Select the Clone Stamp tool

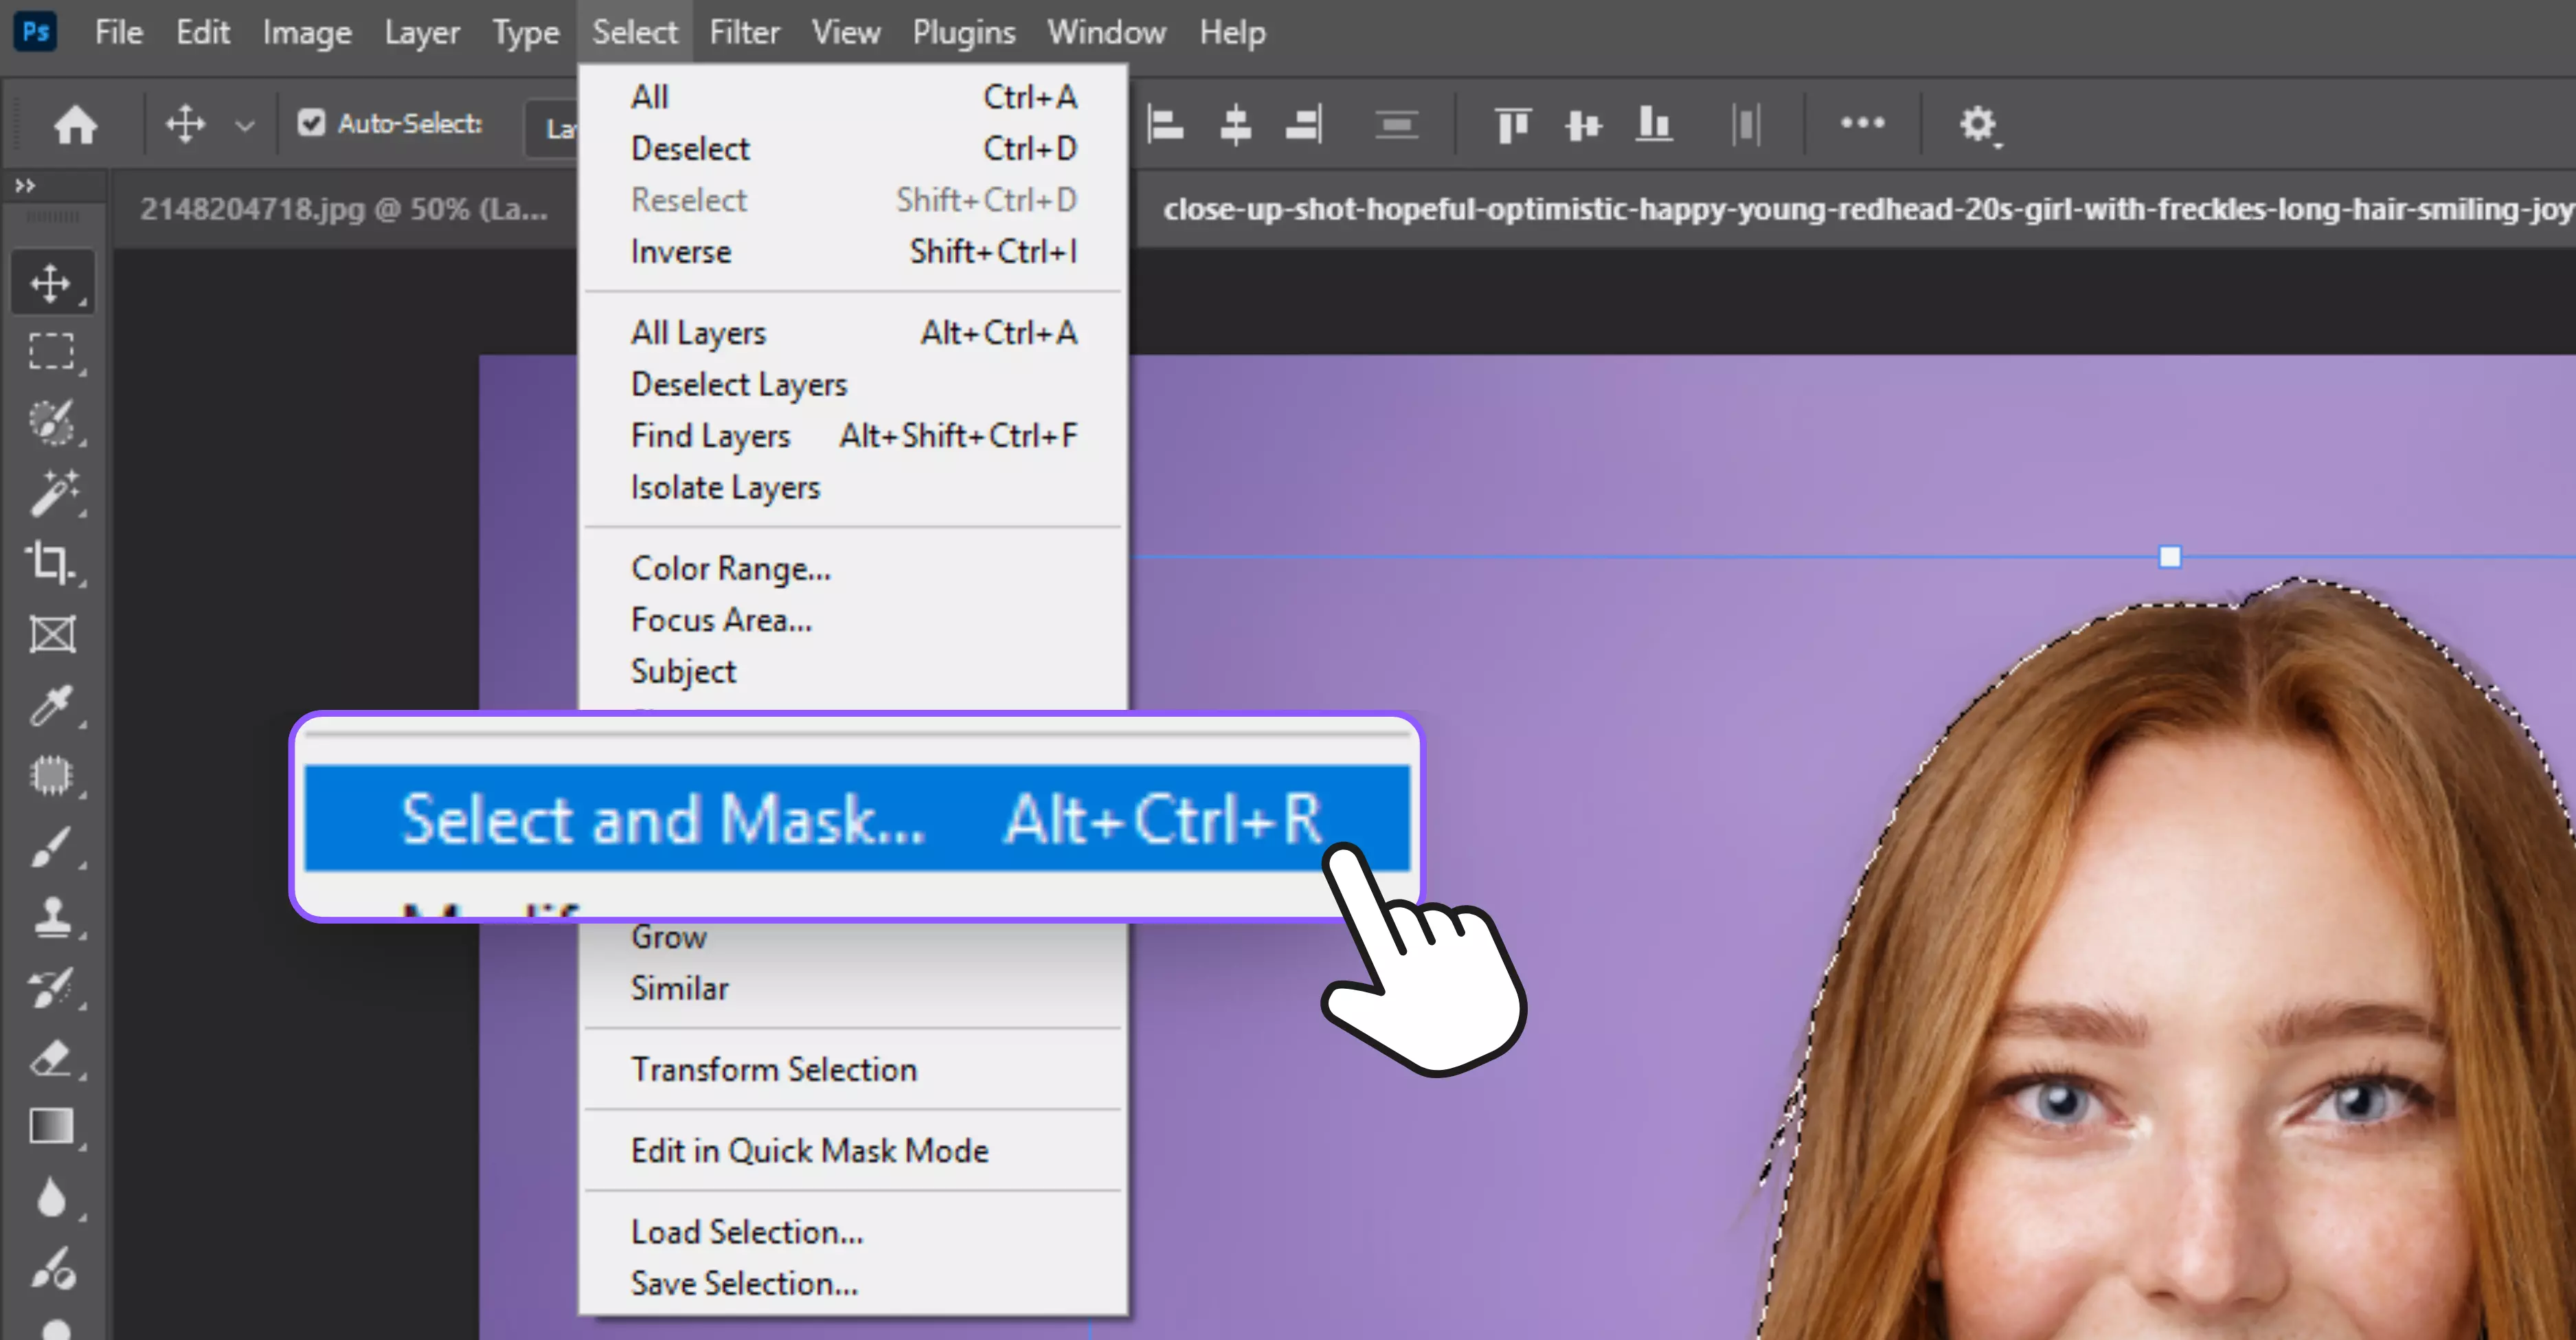(x=52, y=917)
